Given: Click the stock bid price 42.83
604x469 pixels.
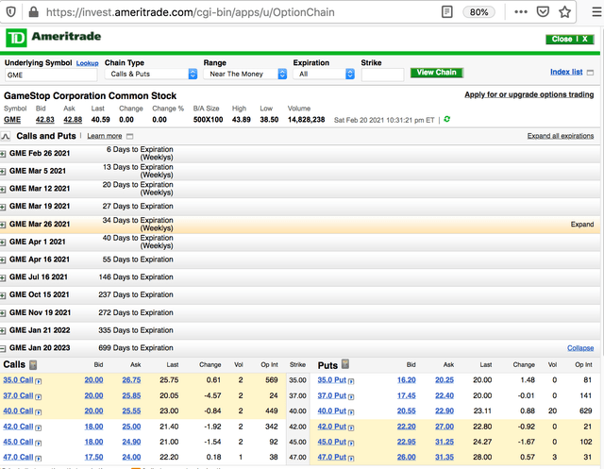Looking at the screenshot, I should tap(45, 120).
